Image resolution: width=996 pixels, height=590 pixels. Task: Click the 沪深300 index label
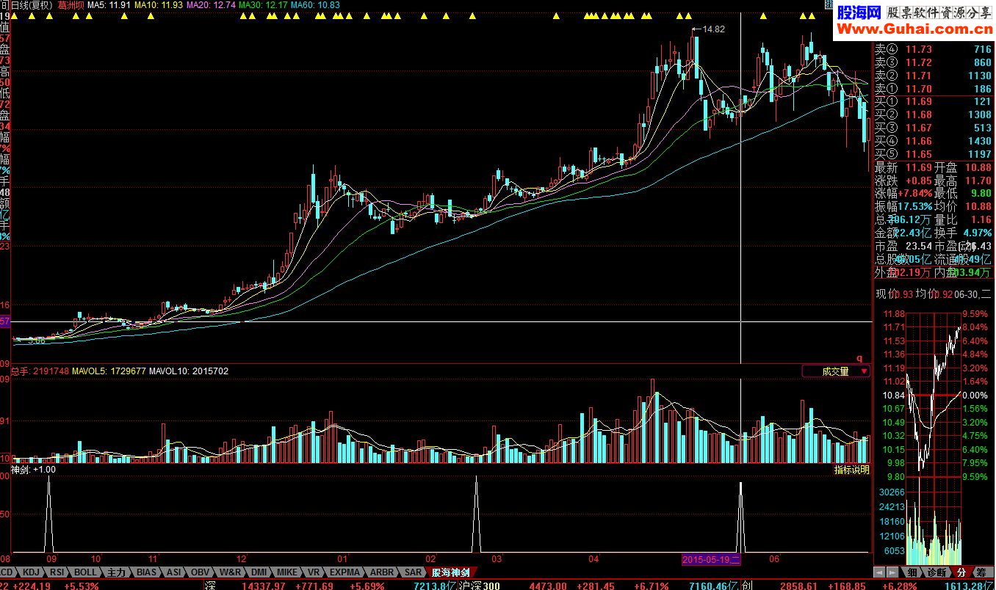480,585
